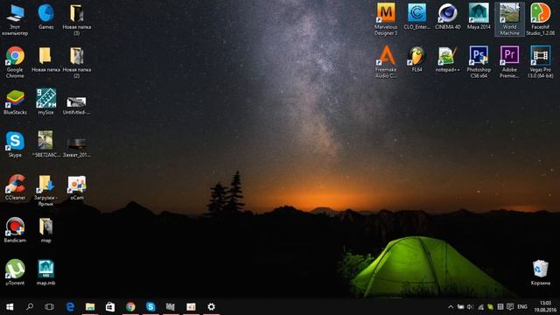Image resolution: width=560 pixels, height=315 pixels.
Task: Select the Vegas Pro 13.0 shortcut
Action: pyautogui.click(x=541, y=61)
